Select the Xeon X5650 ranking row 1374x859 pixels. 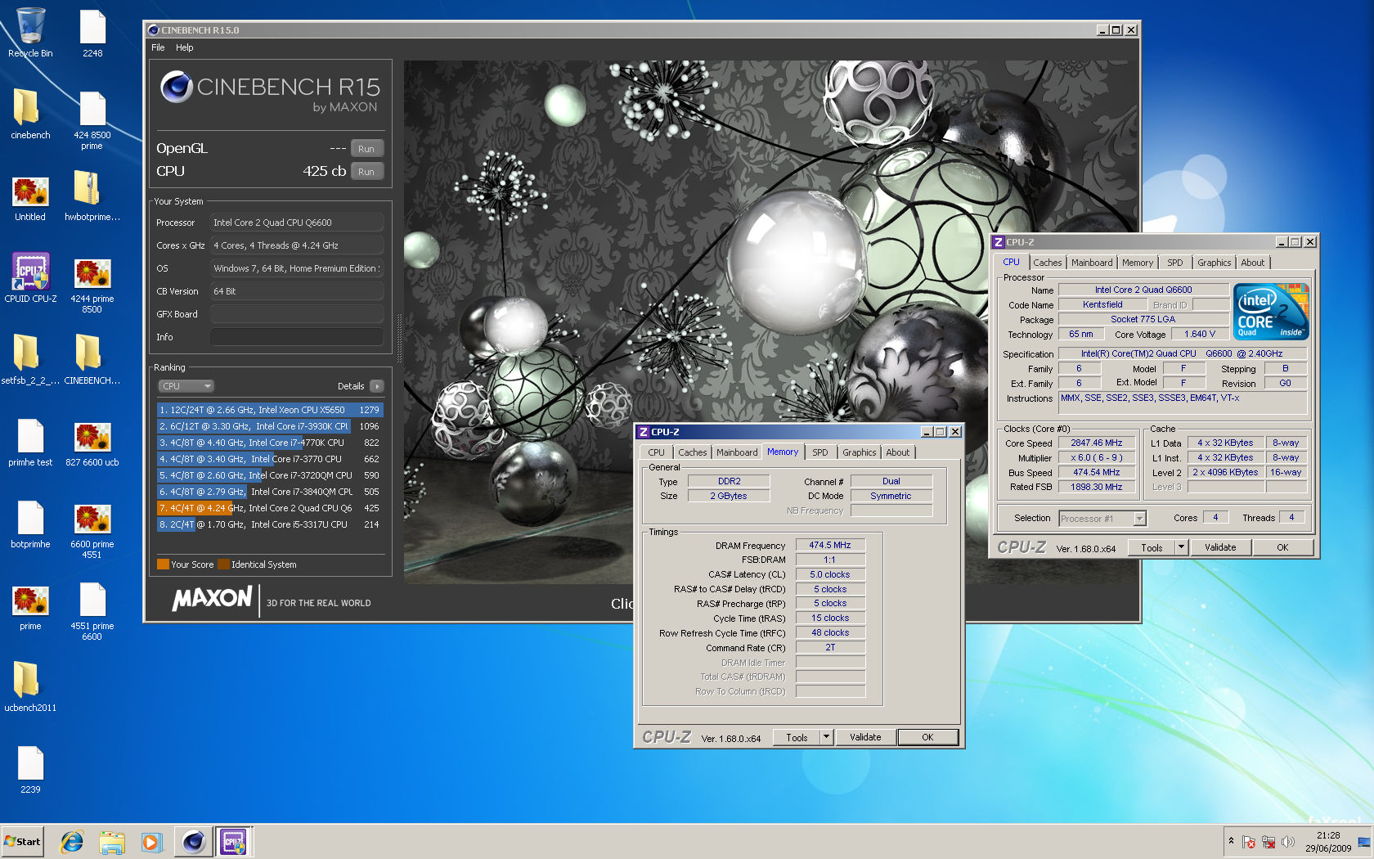click(270, 410)
